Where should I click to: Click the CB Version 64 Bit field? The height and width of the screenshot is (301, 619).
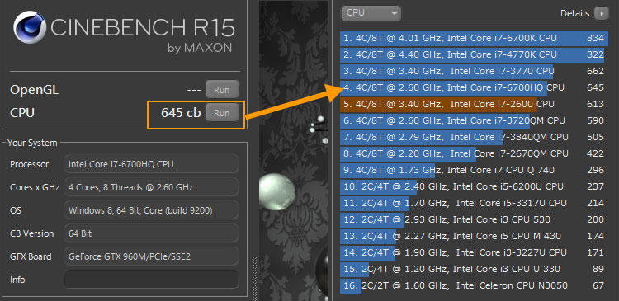pyautogui.click(x=151, y=233)
